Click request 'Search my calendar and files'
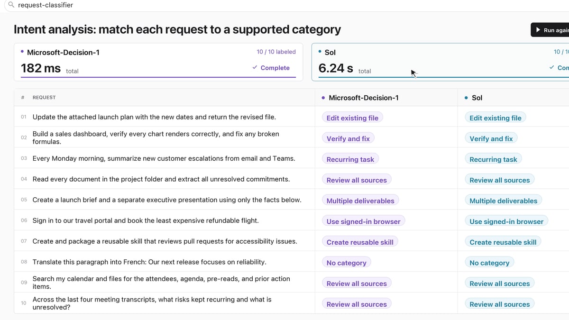Viewport: 569px width, 320px height. point(161,283)
